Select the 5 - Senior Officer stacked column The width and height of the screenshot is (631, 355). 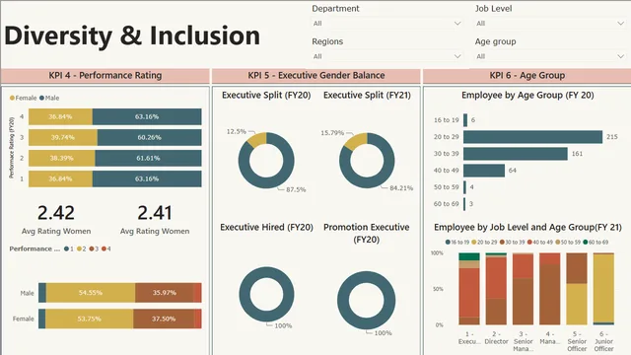coord(577,289)
